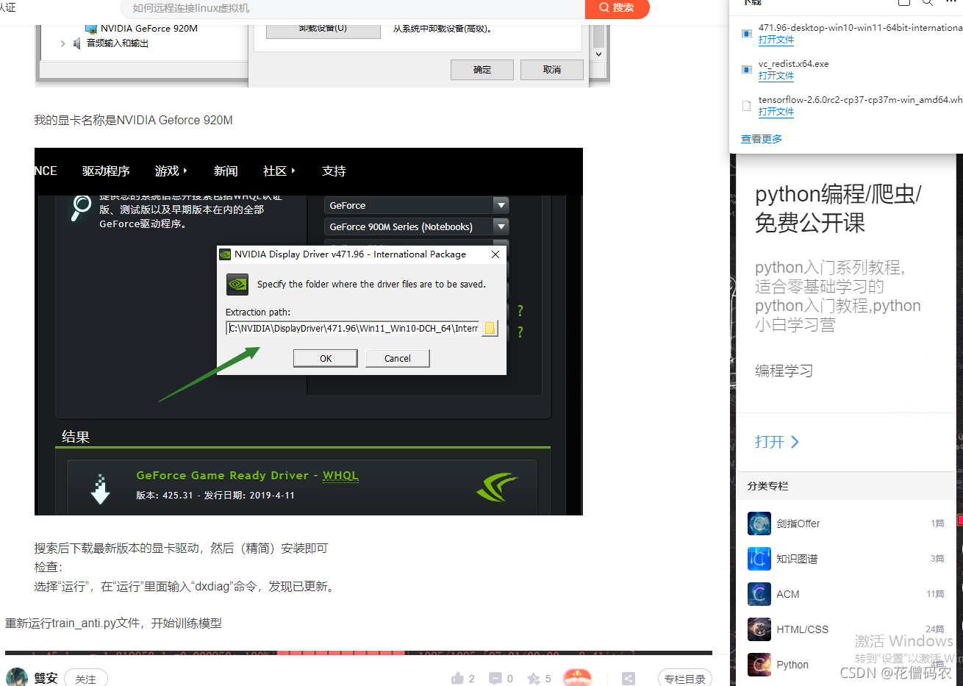This screenshot has height=686, width=963.
Task: Click the scrollbar down arrow in device dialog
Action: click(x=598, y=54)
